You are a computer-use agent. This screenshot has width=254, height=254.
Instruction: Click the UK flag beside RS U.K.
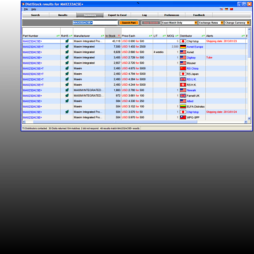coord(183,79)
